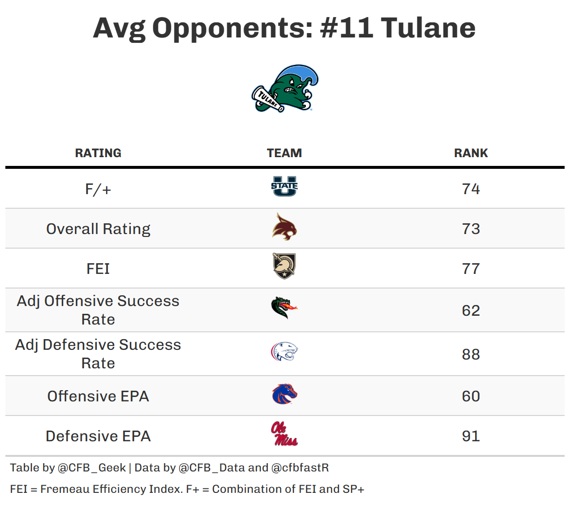Screen dimensions: 569x506
Task: Click rank value 91 for Defensive EPA
Action: [x=471, y=436]
